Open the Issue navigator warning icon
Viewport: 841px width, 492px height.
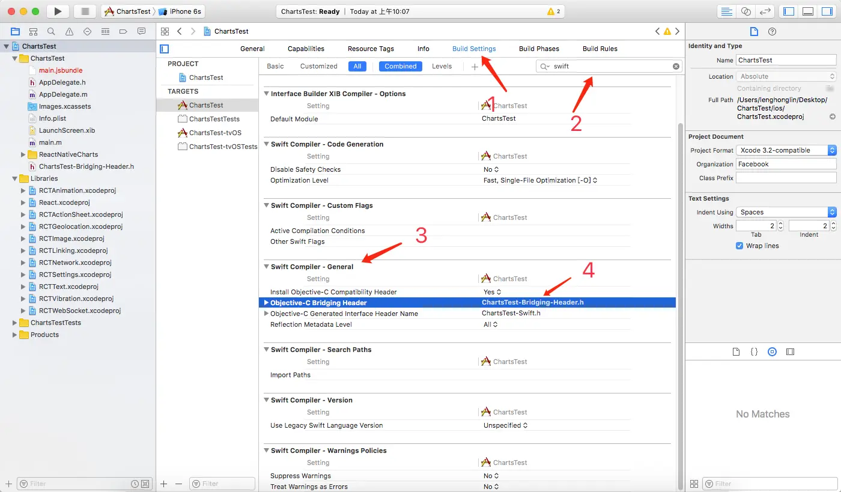(x=70, y=31)
